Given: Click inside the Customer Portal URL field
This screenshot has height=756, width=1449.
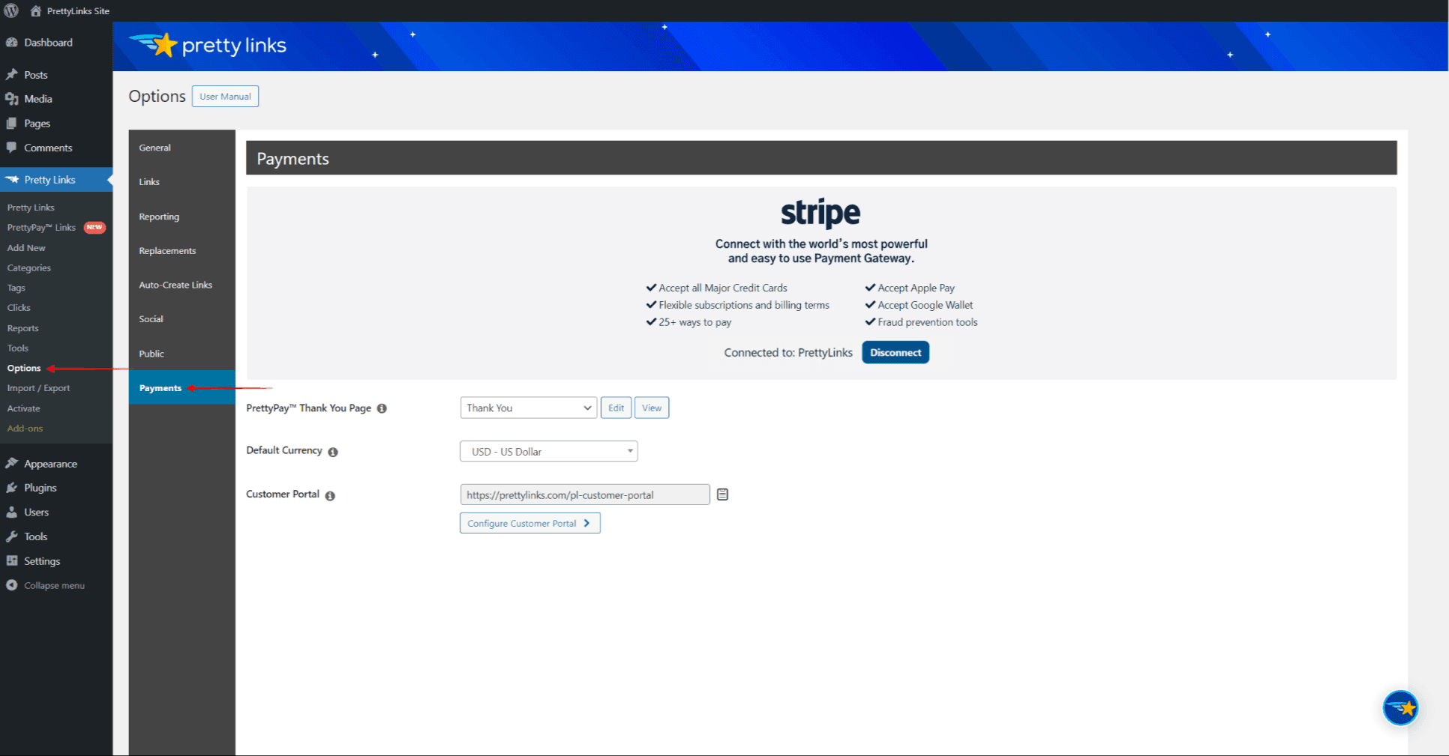Looking at the screenshot, I should click(584, 495).
